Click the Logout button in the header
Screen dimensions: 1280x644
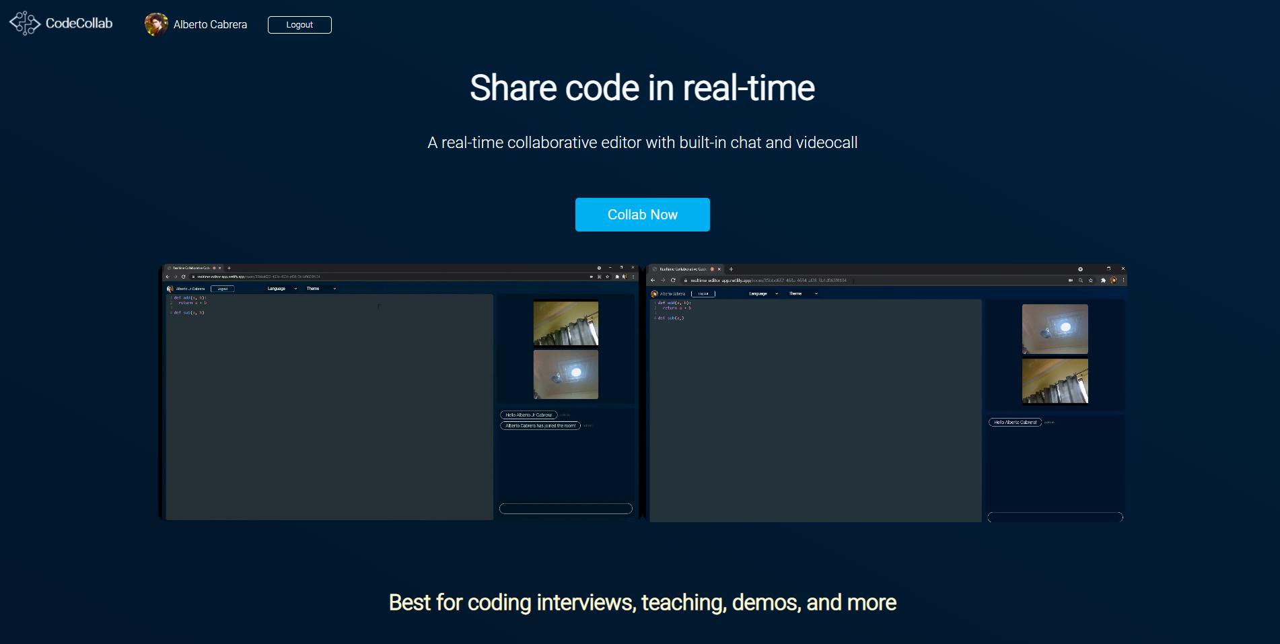pyautogui.click(x=299, y=24)
